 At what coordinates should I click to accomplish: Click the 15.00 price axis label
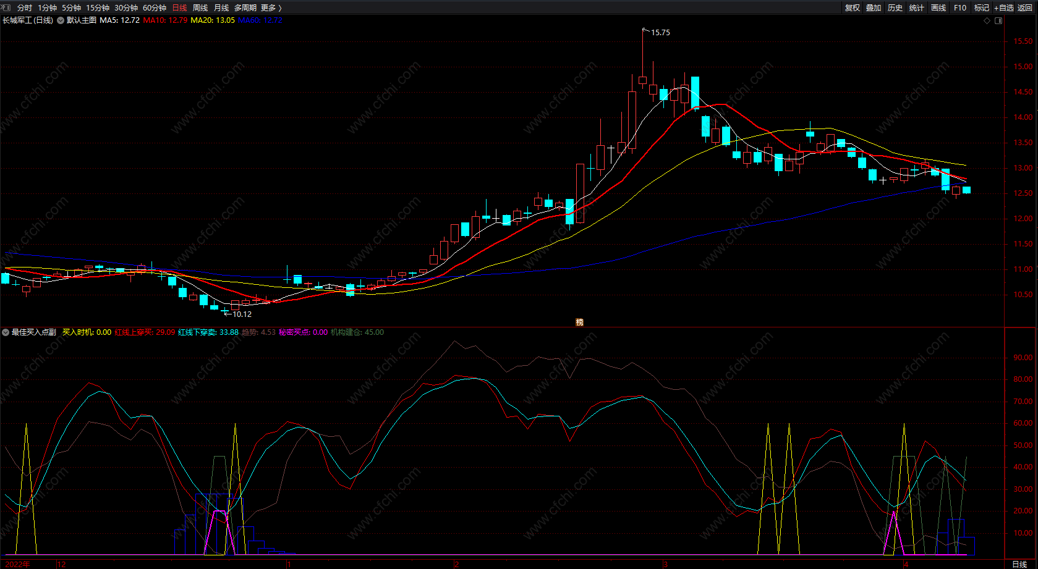[1023, 67]
